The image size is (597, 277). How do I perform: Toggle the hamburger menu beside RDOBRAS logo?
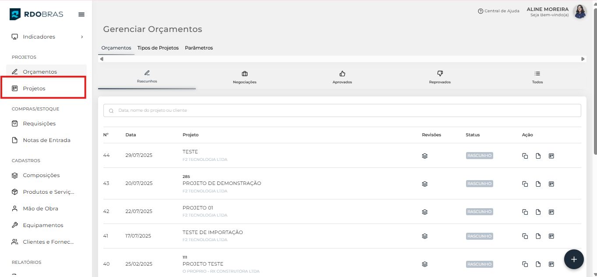coord(81,14)
